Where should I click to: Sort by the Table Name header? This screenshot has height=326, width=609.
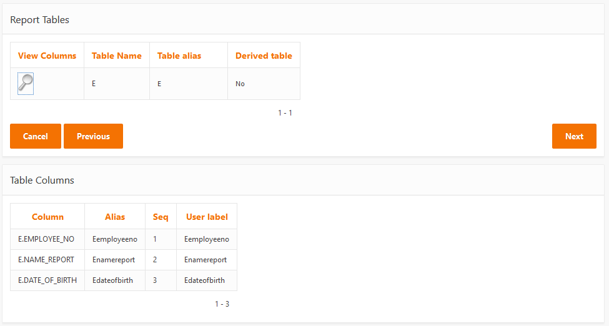(x=117, y=56)
